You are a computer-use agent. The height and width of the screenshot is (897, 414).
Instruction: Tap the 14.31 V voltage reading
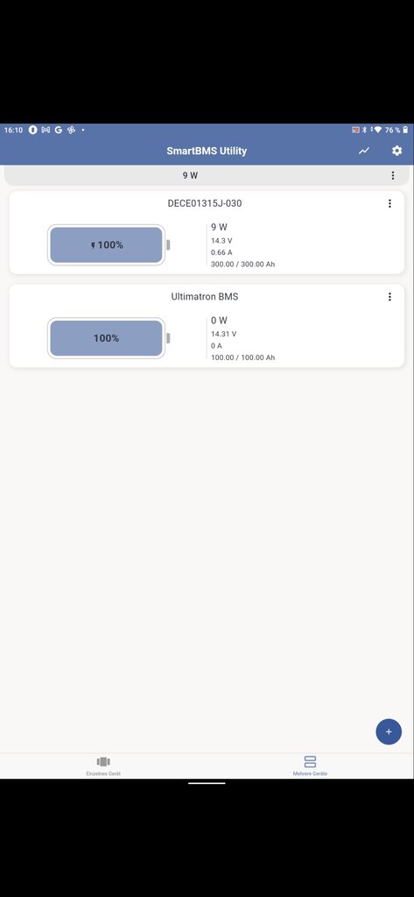tap(223, 334)
